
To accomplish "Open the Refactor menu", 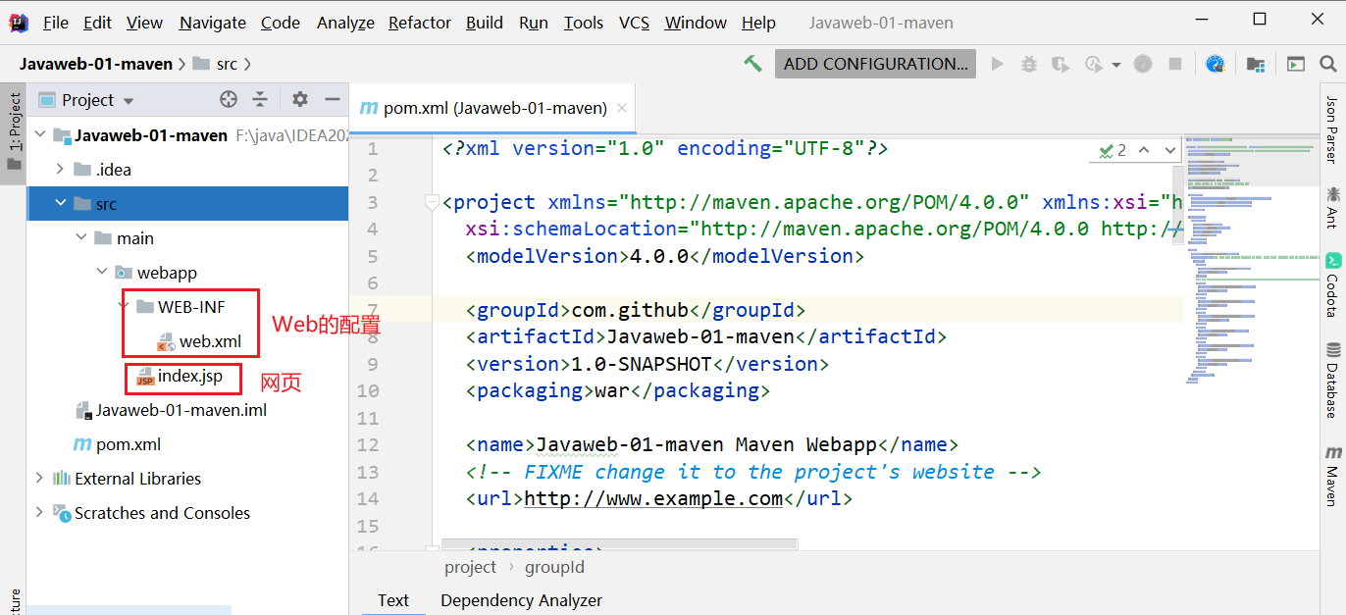I will point(419,23).
